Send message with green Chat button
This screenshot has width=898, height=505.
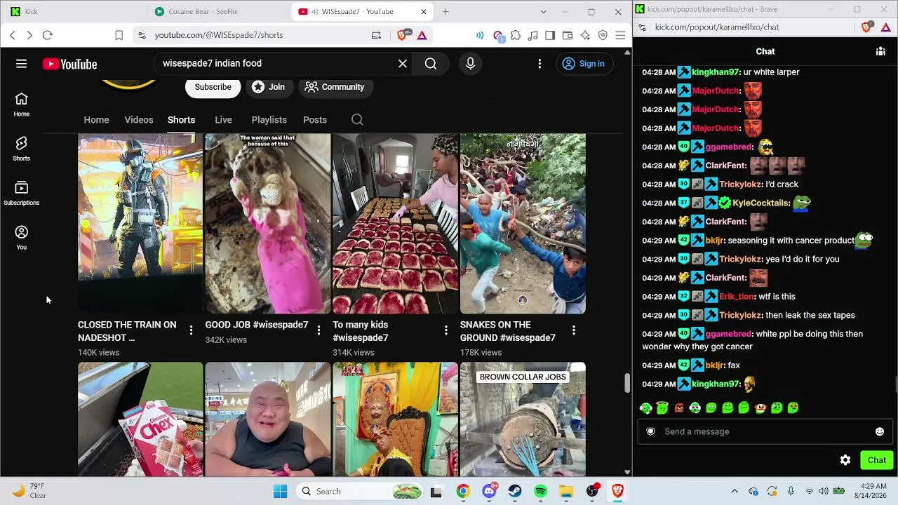click(x=877, y=460)
